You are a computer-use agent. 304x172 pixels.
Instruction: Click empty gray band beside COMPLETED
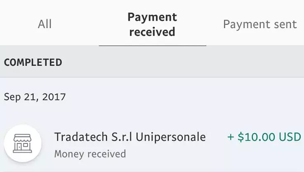click(x=182, y=62)
